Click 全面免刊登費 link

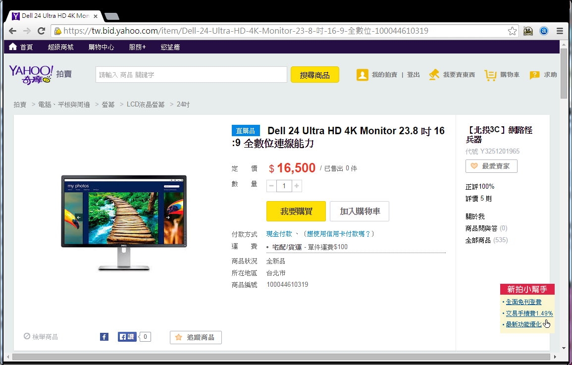tap(523, 302)
